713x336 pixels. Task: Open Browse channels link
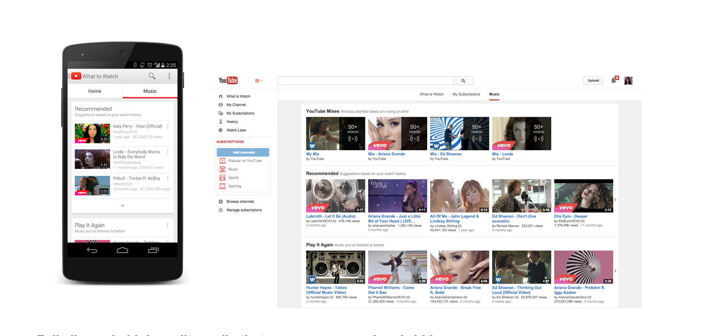pos(240,202)
